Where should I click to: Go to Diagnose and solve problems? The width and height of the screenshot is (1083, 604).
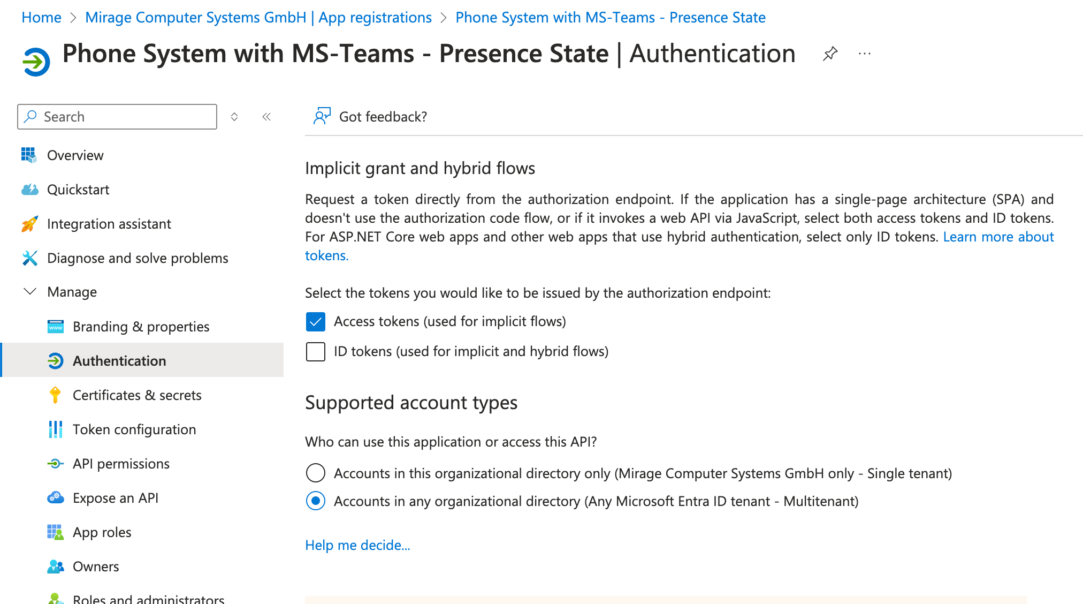click(138, 258)
